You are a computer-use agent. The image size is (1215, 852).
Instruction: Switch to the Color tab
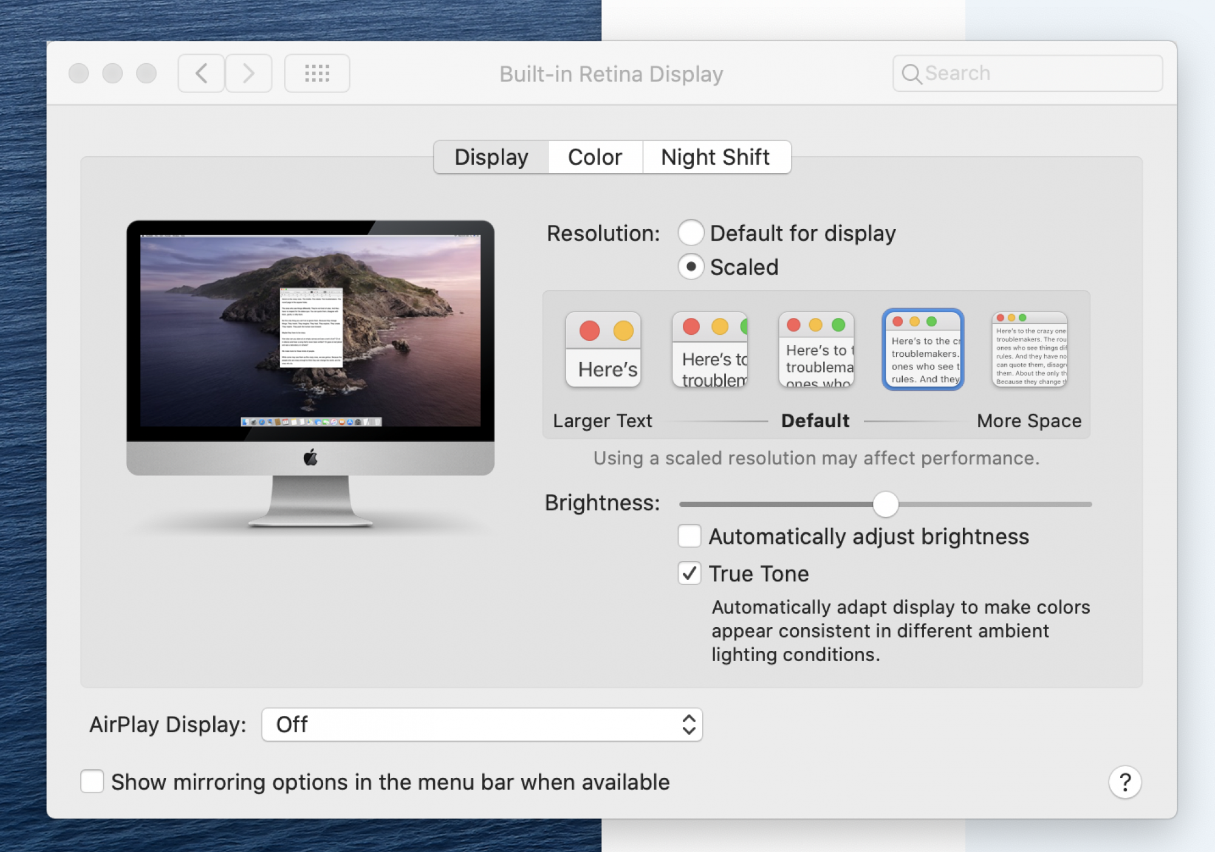(x=595, y=156)
